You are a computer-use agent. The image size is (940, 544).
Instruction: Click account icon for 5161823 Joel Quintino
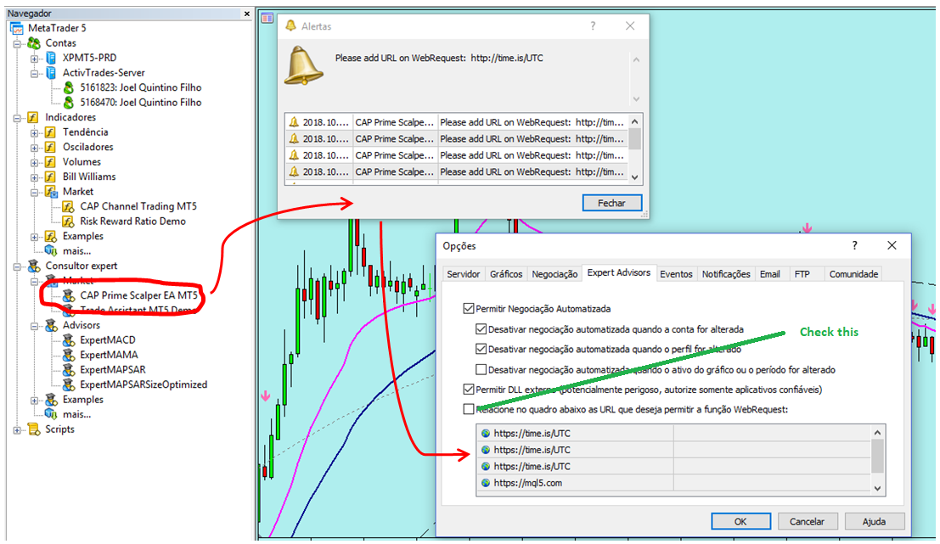click(x=69, y=87)
